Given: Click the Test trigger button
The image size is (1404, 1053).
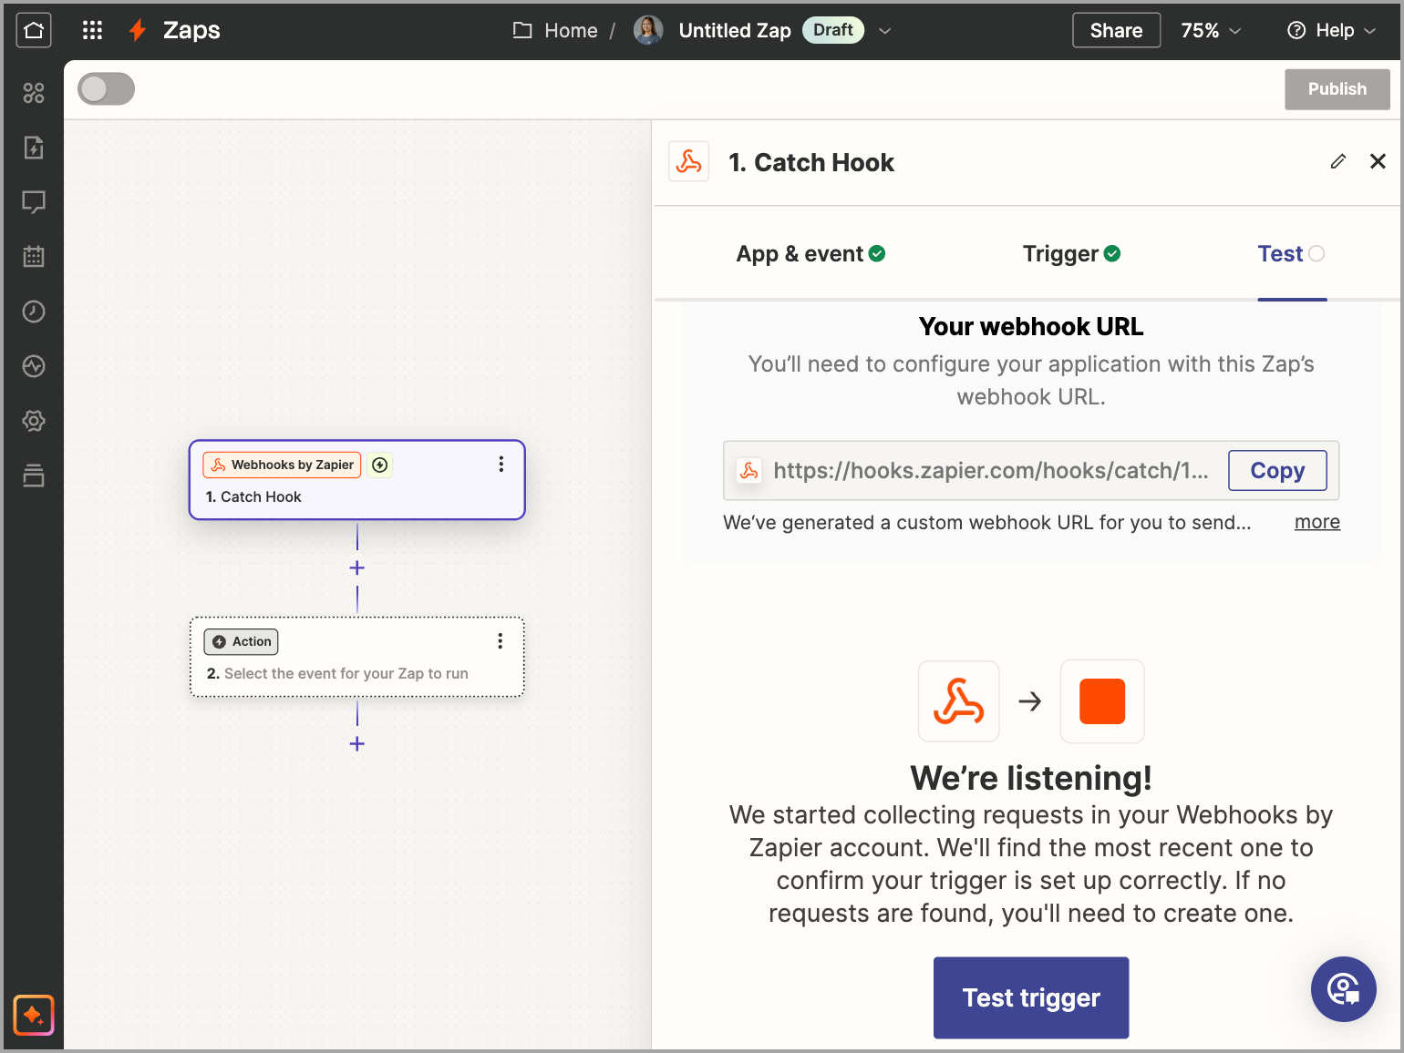Looking at the screenshot, I should tap(1031, 997).
